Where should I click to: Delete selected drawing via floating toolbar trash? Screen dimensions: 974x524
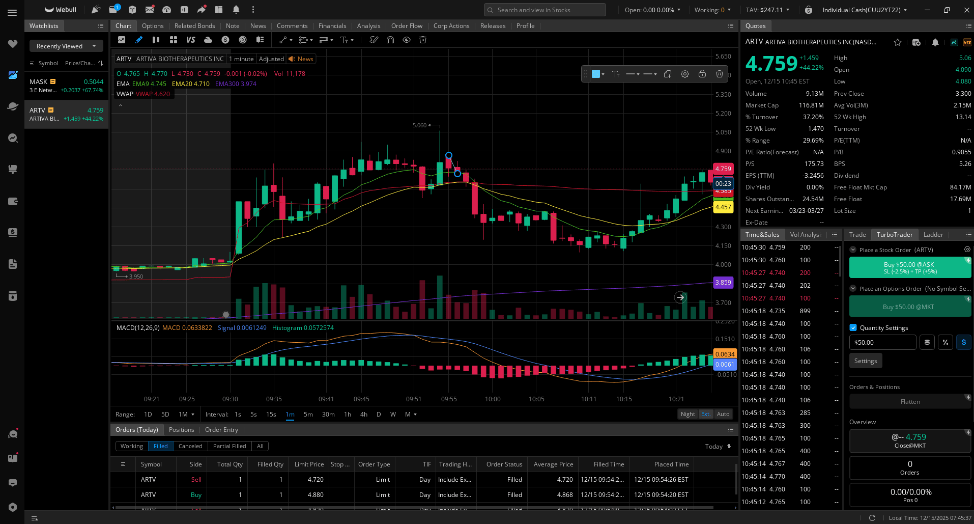pyautogui.click(x=720, y=74)
